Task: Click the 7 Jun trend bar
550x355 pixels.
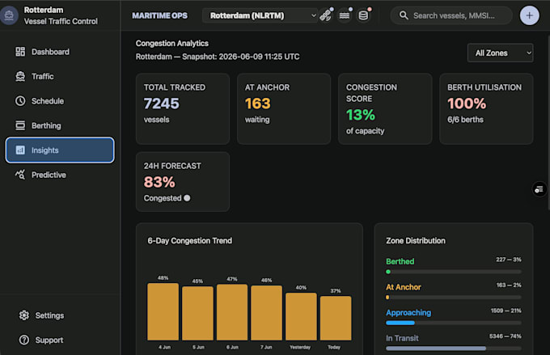Action: tap(267, 313)
